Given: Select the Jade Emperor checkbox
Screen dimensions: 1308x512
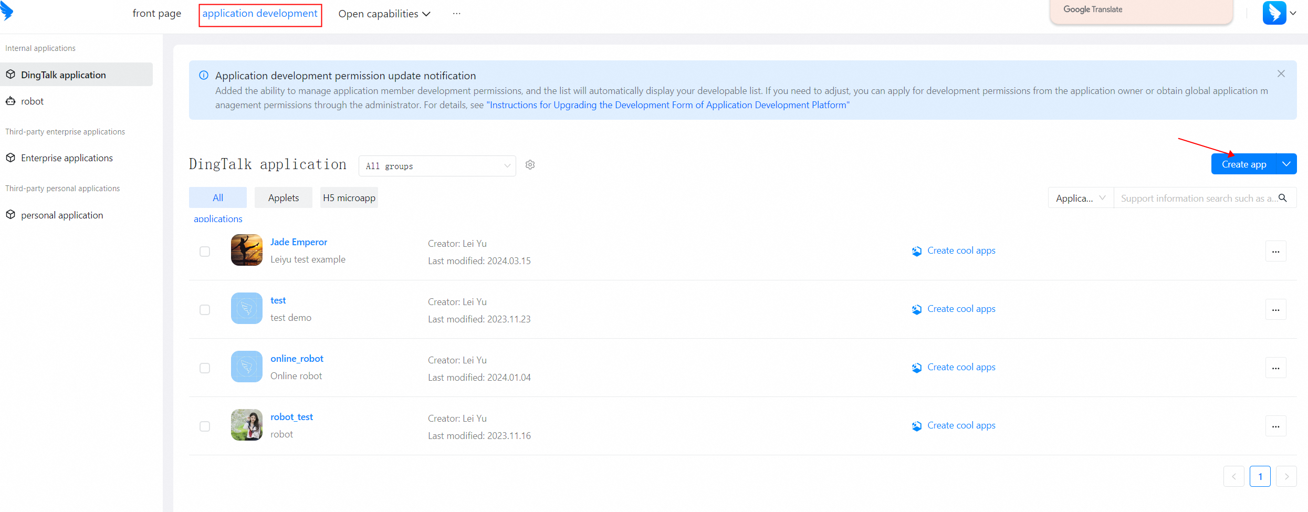Looking at the screenshot, I should point(205,252).
